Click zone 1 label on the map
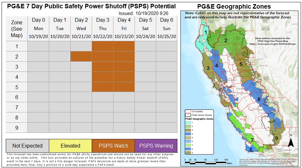This screenshot has width=302, height=168. 206,32
